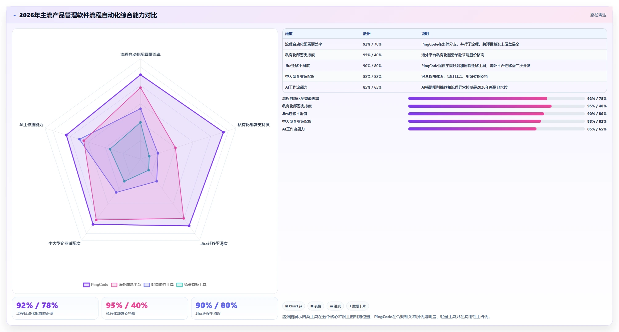Click the 中大型企业适配度 radar axis label

point(64,243)
